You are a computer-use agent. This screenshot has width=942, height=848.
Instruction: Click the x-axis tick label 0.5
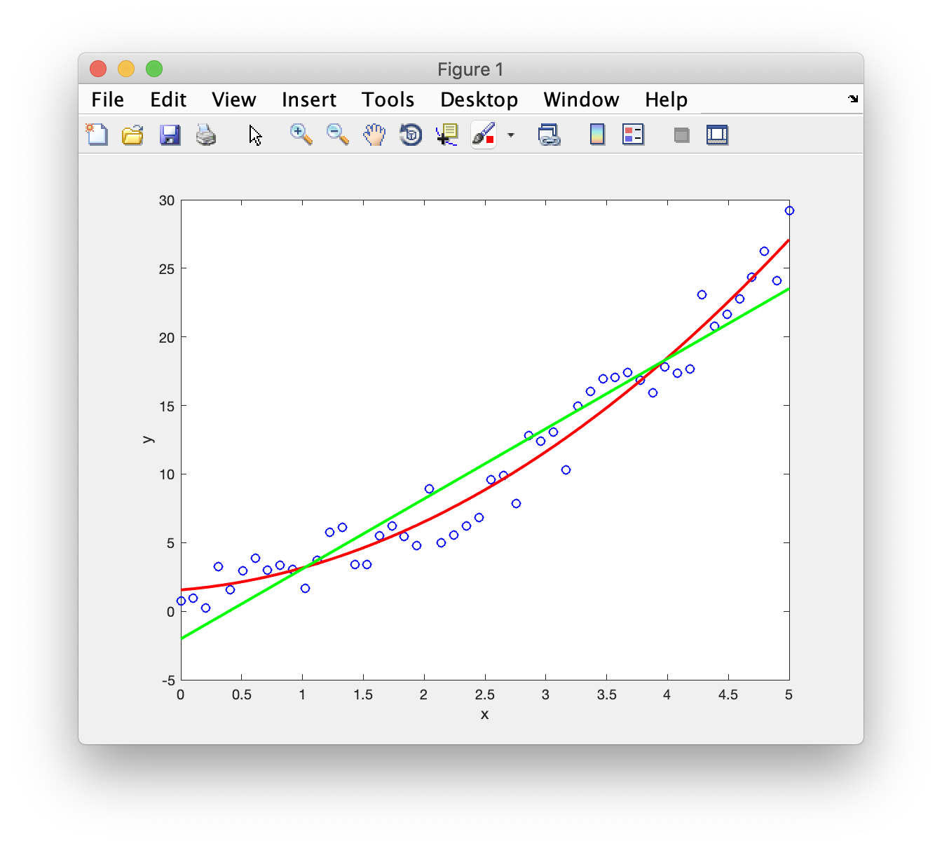[x=242, y=695]
